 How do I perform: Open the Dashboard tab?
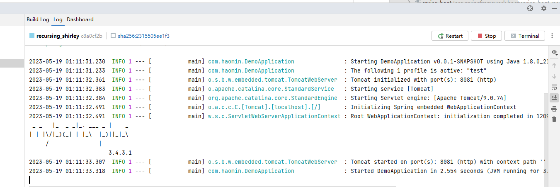[80, 19]
